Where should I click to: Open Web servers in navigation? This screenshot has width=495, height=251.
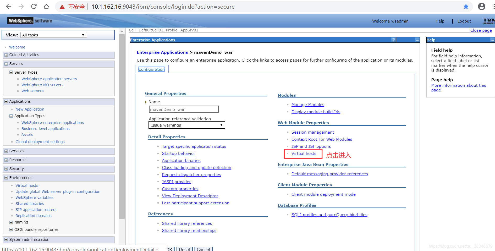(x=32, y=91)
